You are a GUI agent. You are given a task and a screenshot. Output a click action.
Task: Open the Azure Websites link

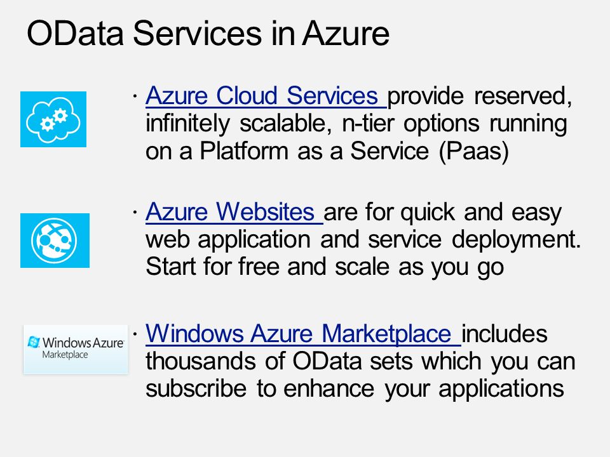234,212
